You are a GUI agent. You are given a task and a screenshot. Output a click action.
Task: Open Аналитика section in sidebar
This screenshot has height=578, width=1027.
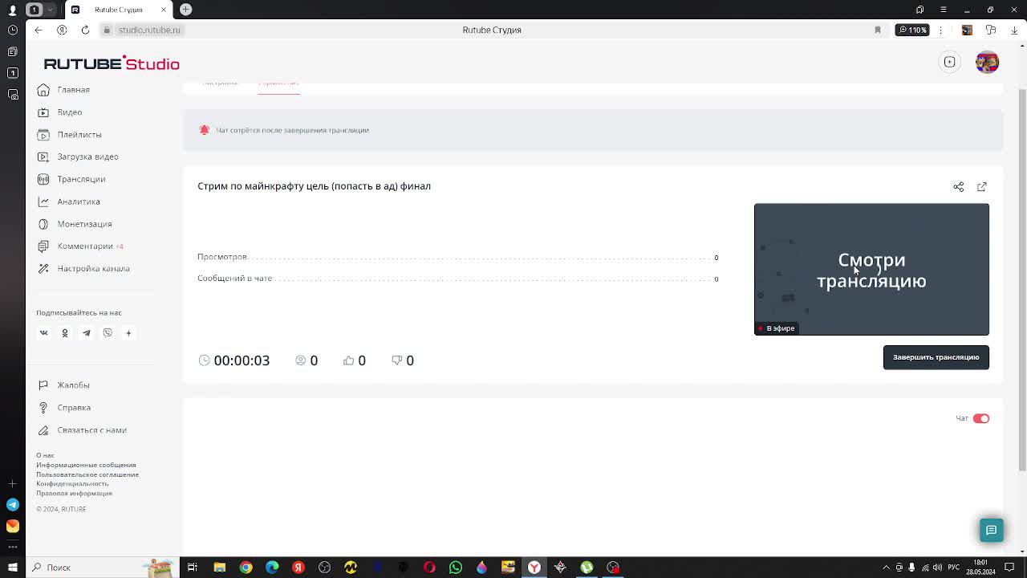tap(79, 201)
